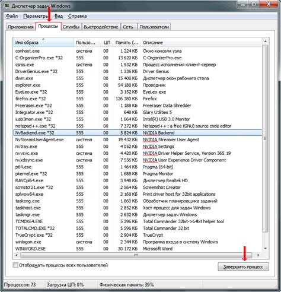
Task: Switch to the 'Службы' tab
Action: click(x=71, y=27)
